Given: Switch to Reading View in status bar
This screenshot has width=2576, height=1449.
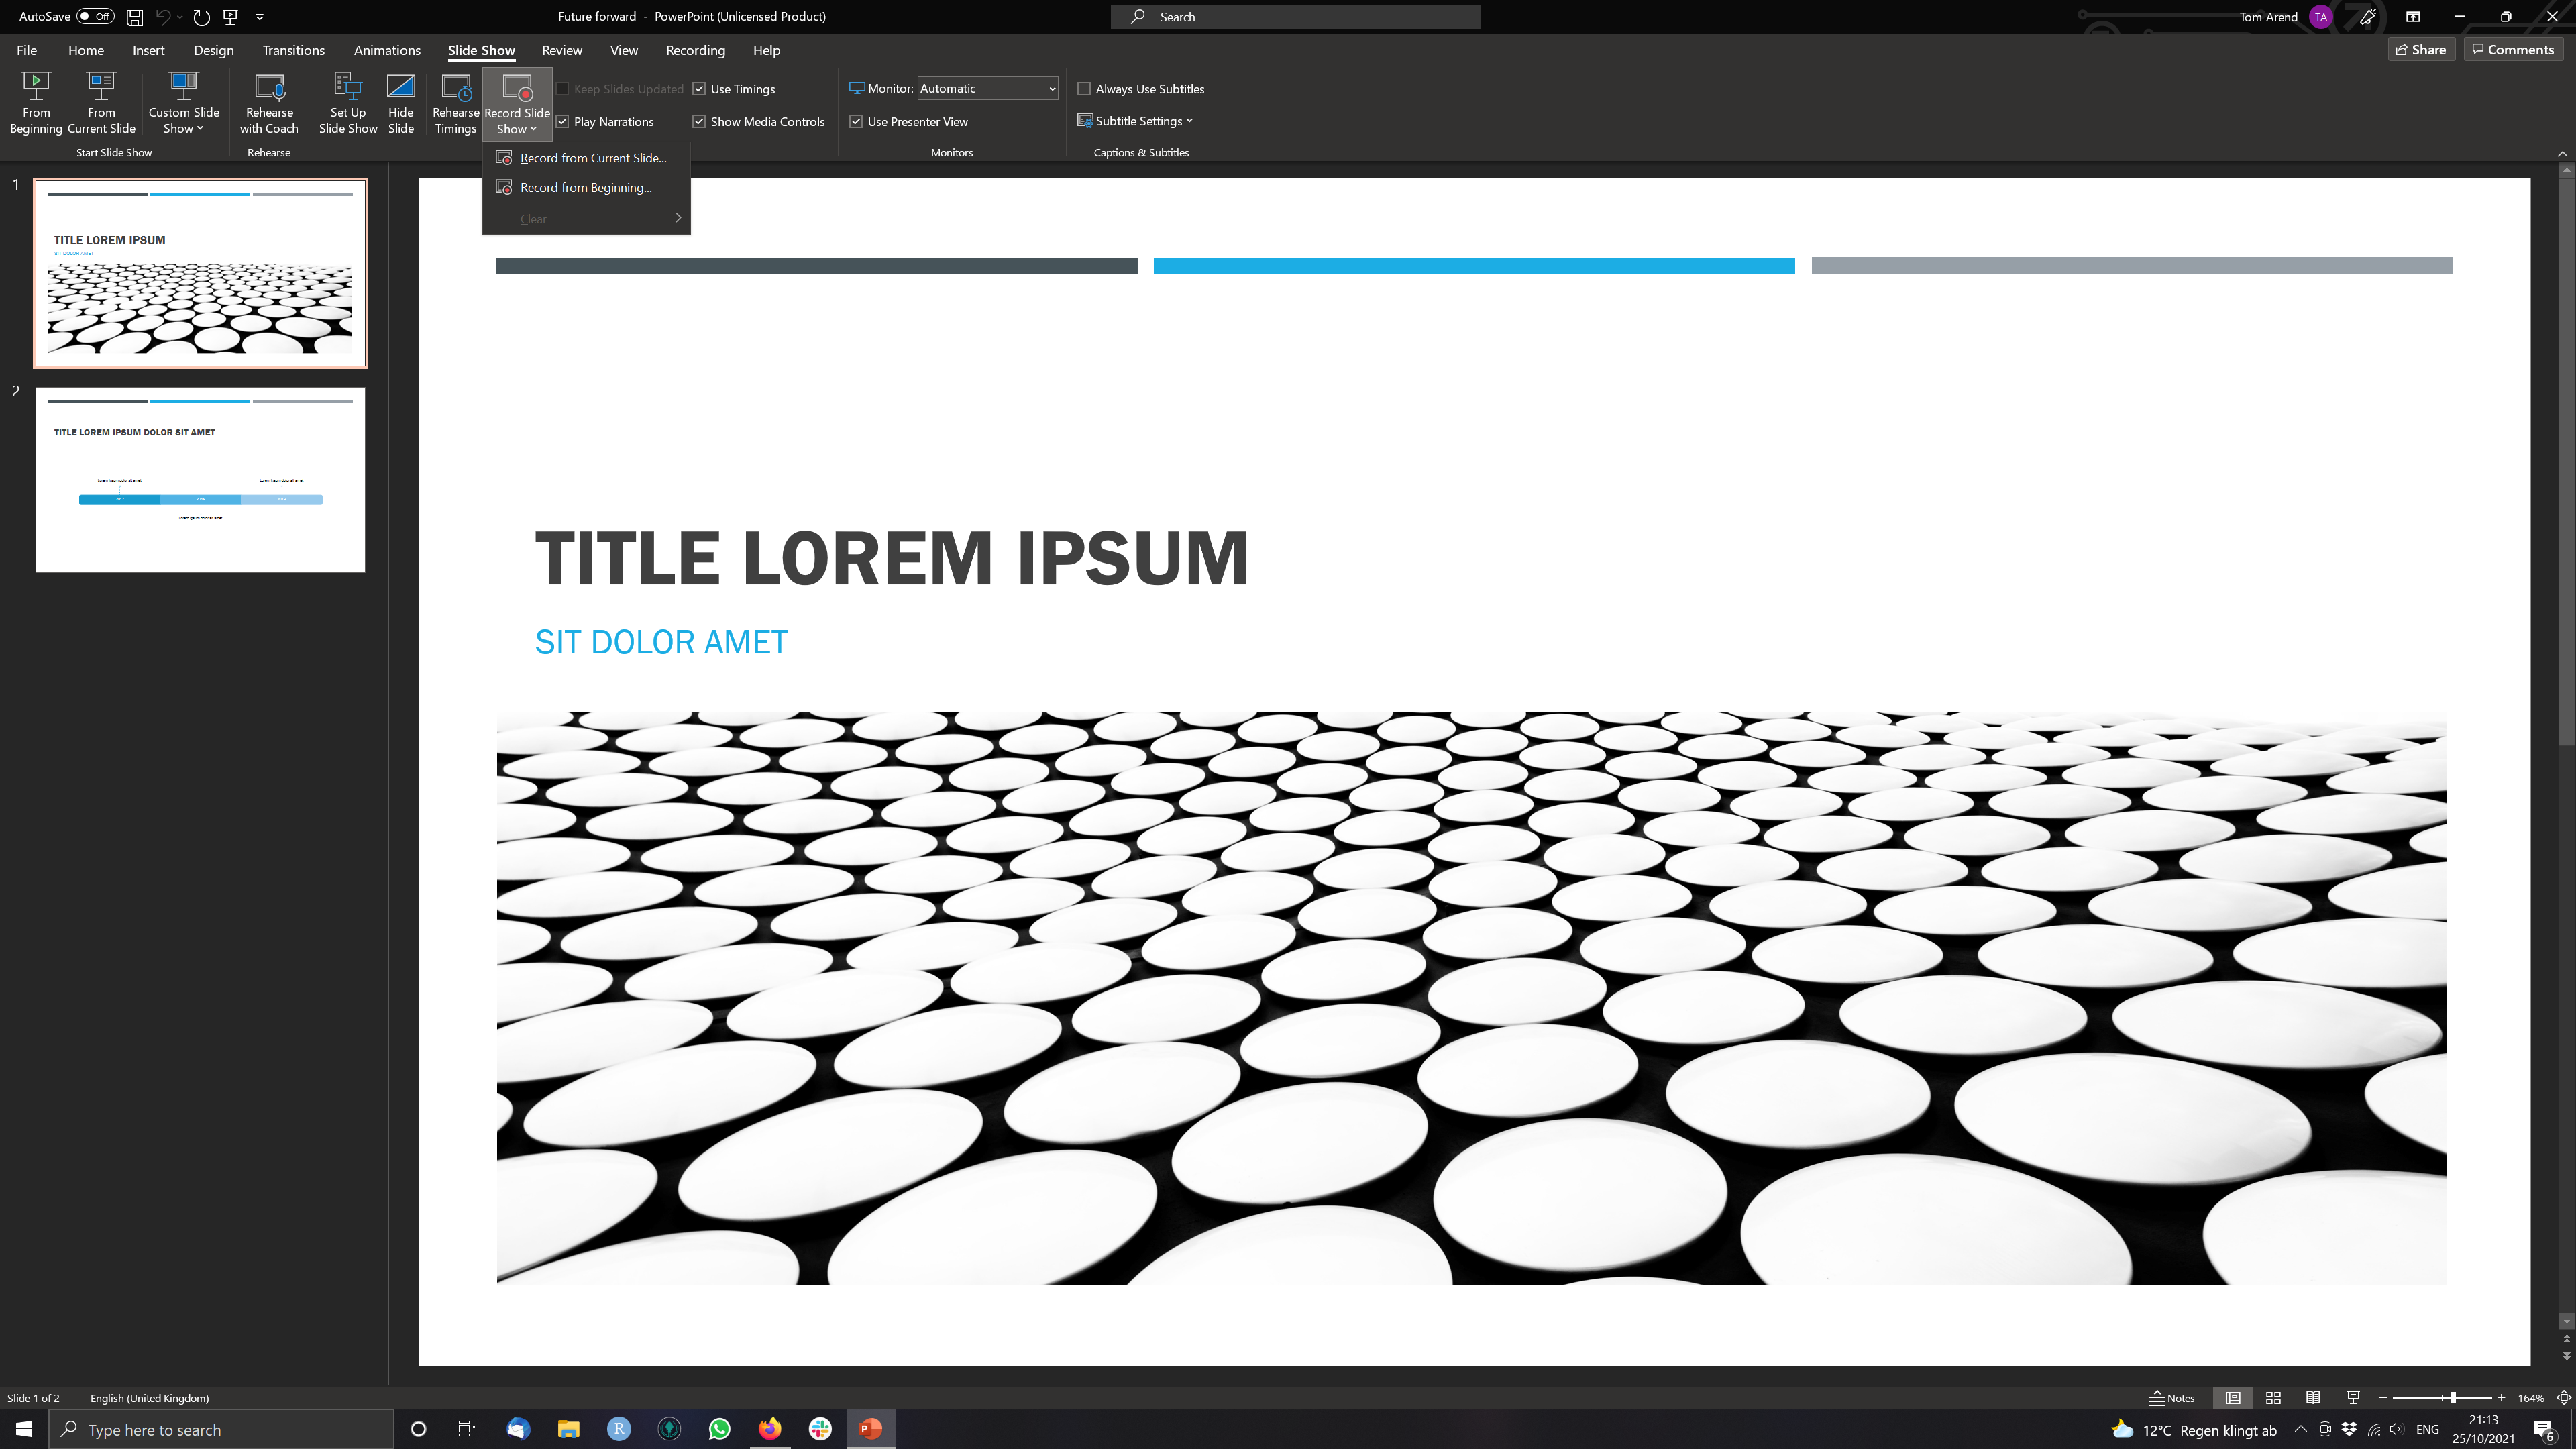Looking at the screenshot, I should click(2313, 1398).
